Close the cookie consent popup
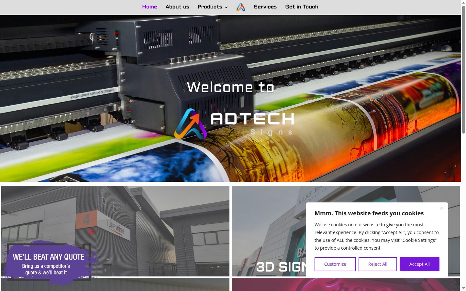The image size is (466, 291). pos(441,208)
